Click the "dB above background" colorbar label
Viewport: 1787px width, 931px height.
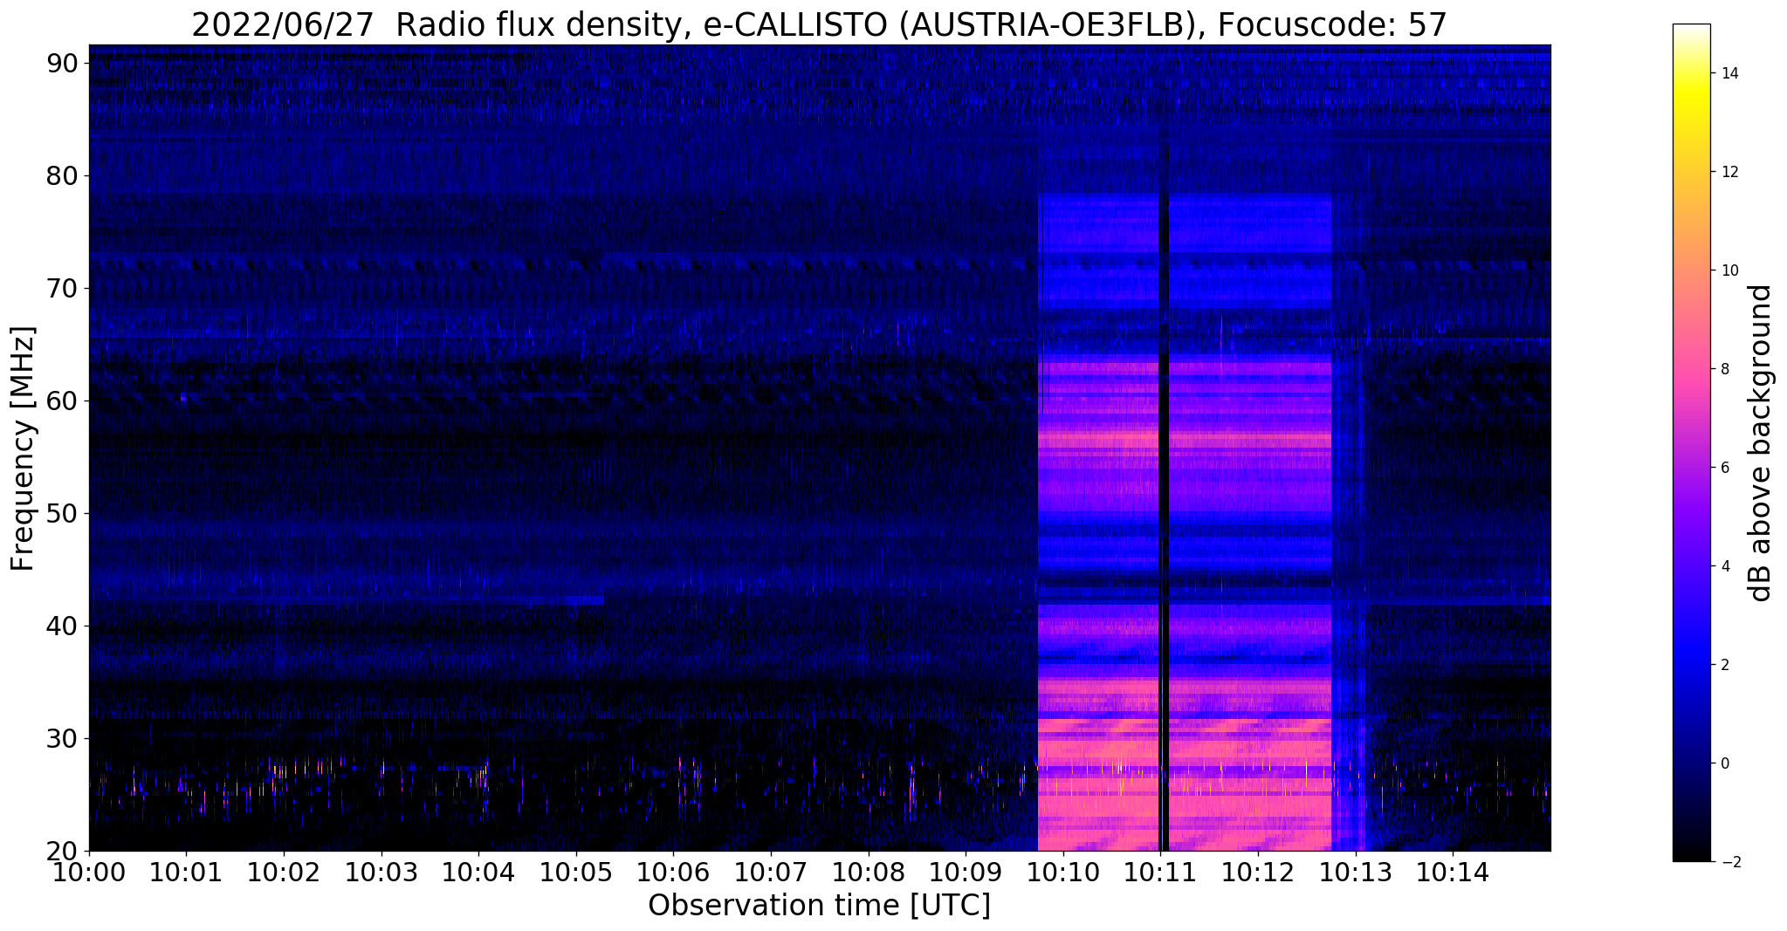(x=1761, y=443)
